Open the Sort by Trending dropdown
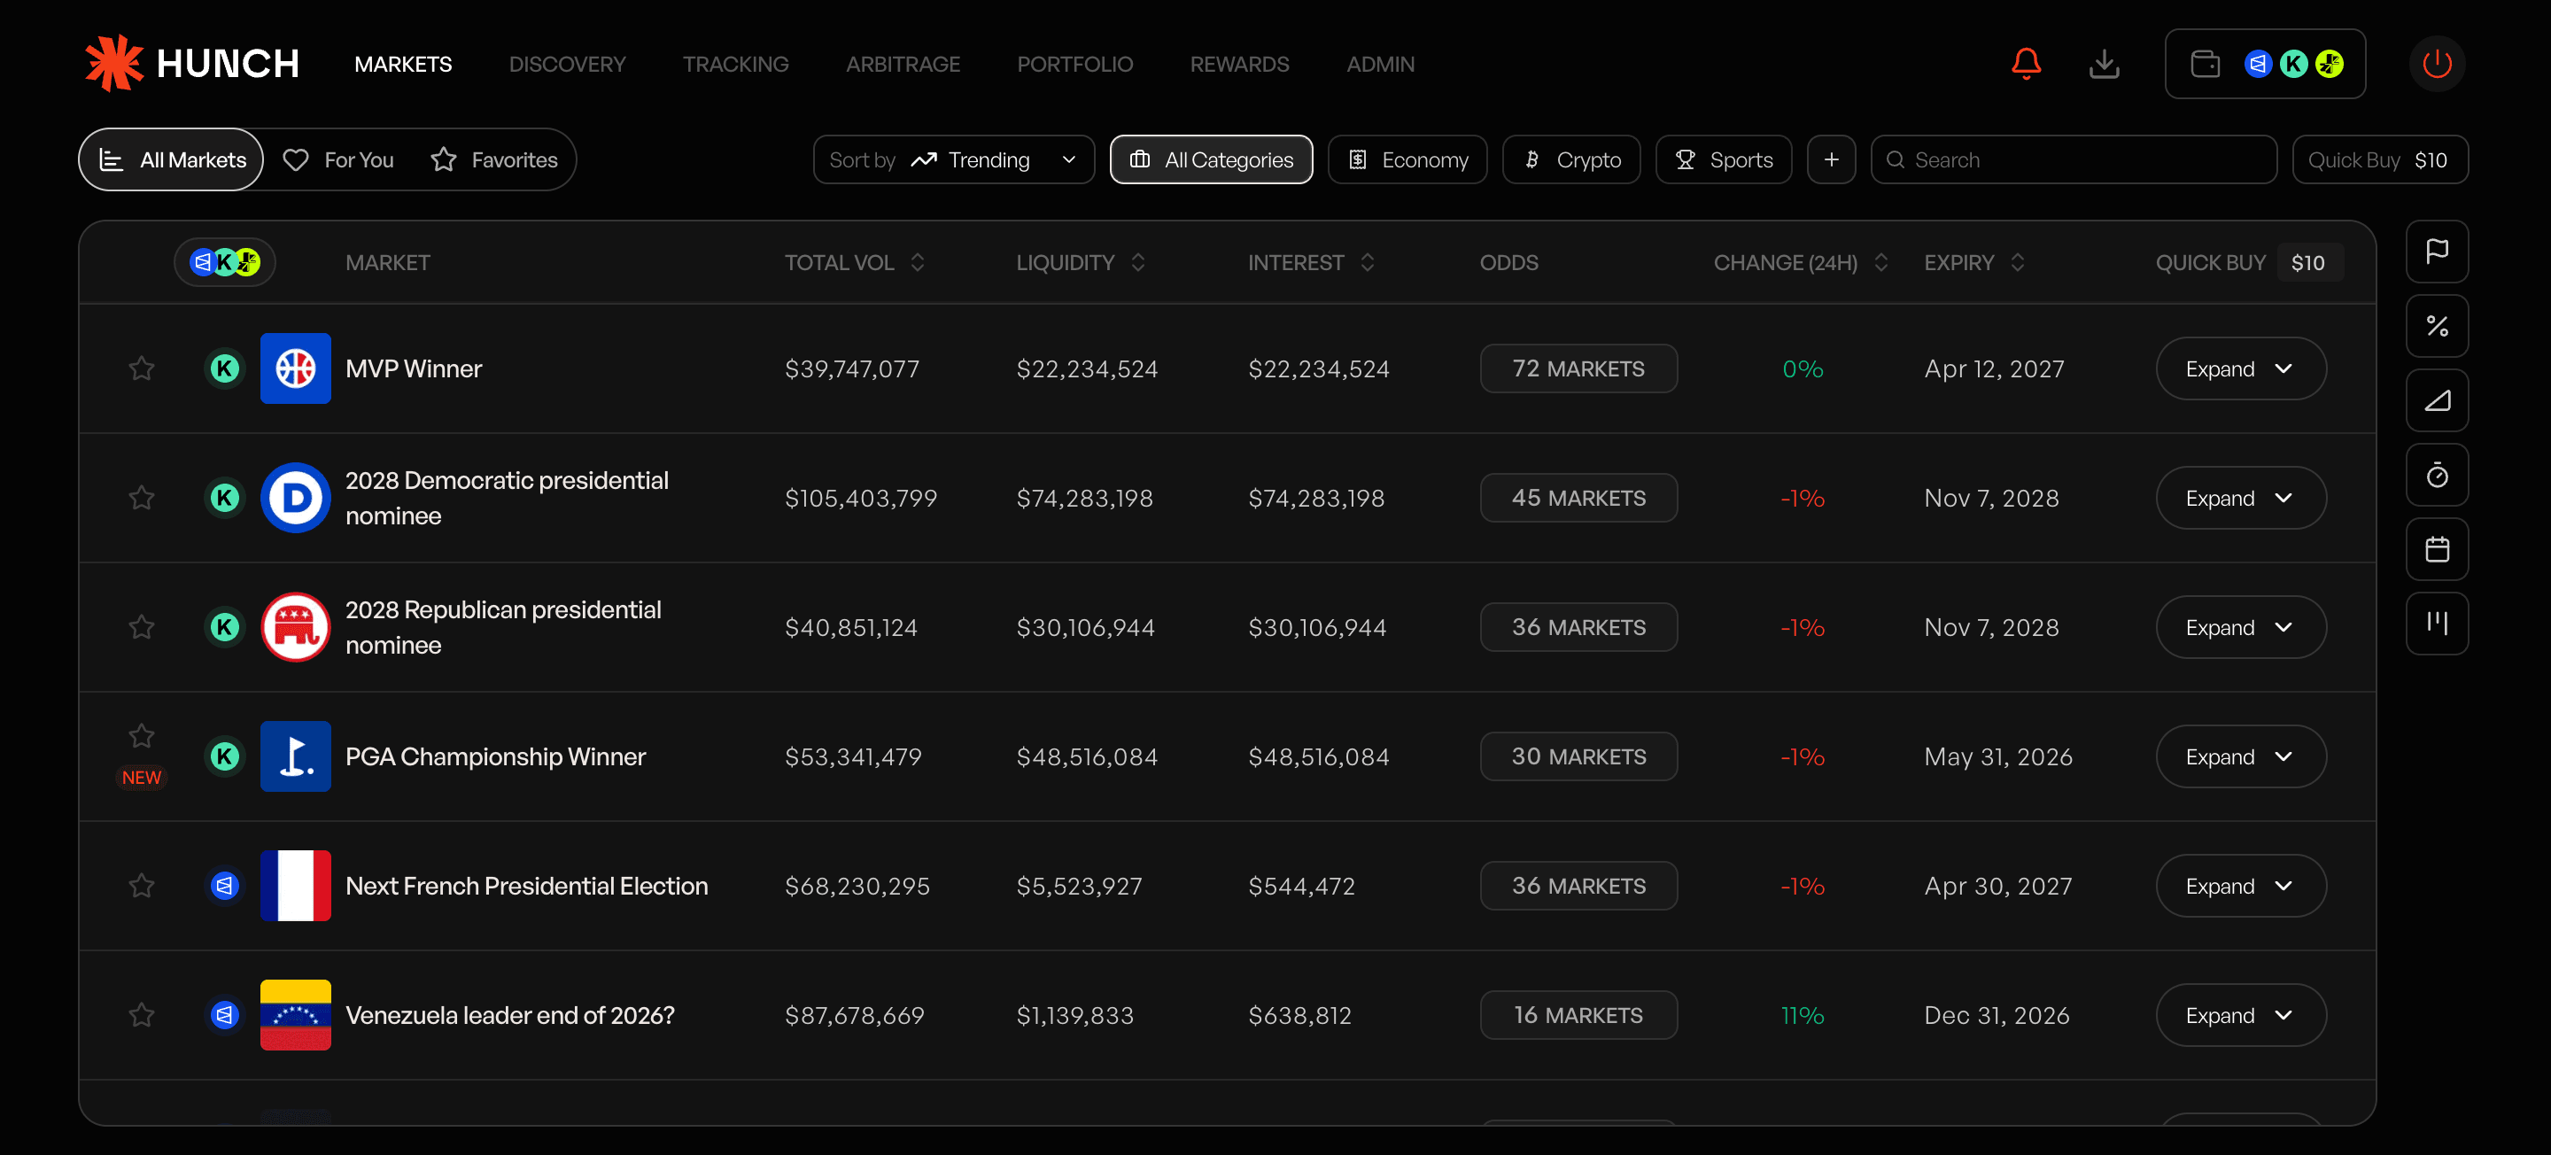The width and height of the screenshot is (2551, 1155). [954, 159]
